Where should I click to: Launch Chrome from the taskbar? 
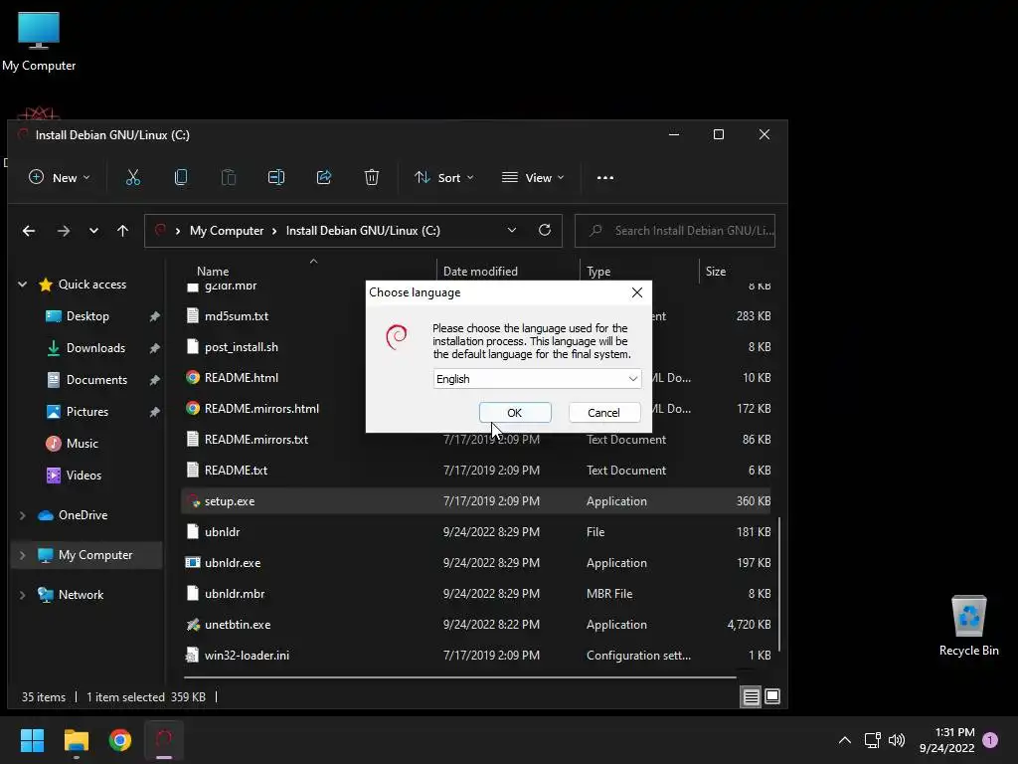[120, 740]
